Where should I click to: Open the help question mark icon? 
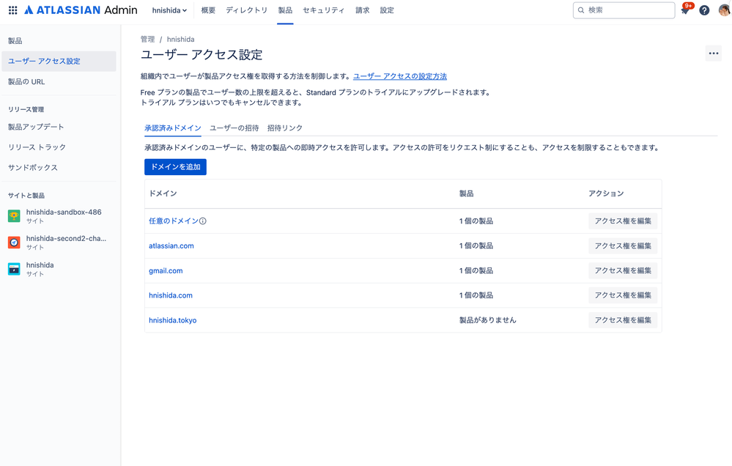point(704,10)
